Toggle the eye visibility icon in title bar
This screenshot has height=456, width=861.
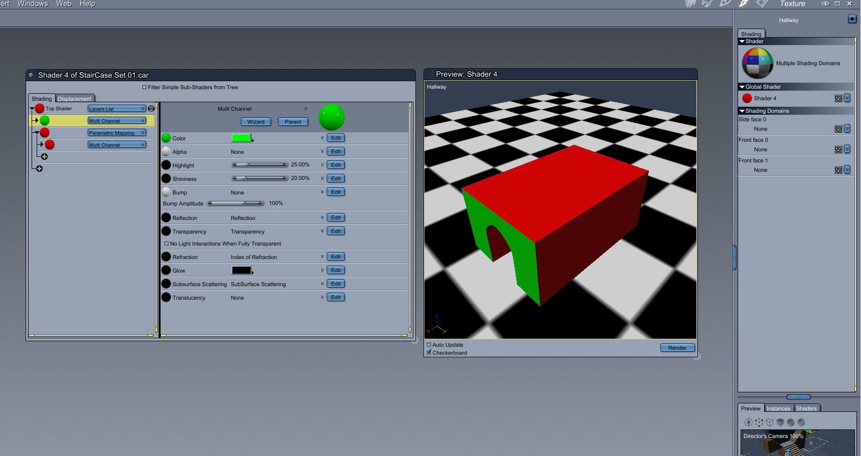pyautogui.click(x=825, y=4)
